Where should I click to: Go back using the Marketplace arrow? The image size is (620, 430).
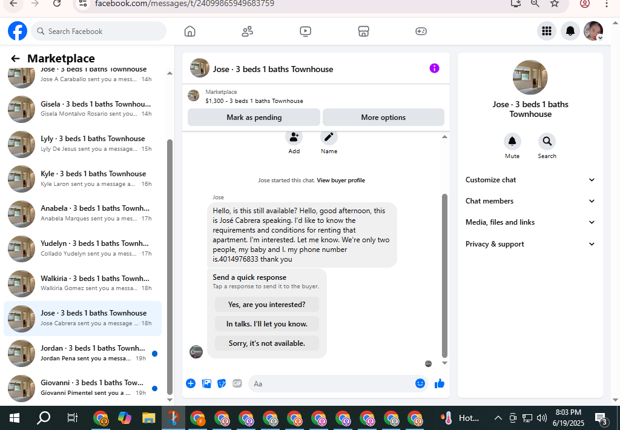(x=15, y=59)
